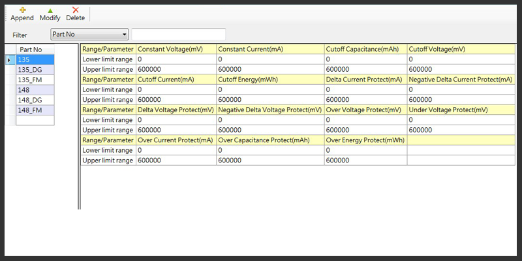Select part number 148_DG row
This screenshot has width=522, height=261.
35,100
